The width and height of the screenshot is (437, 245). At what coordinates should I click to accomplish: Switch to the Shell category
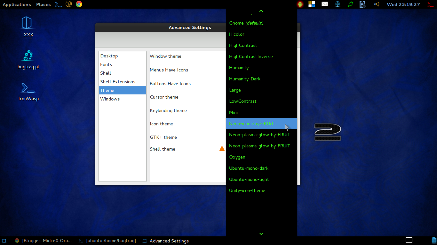pos(123,73)
